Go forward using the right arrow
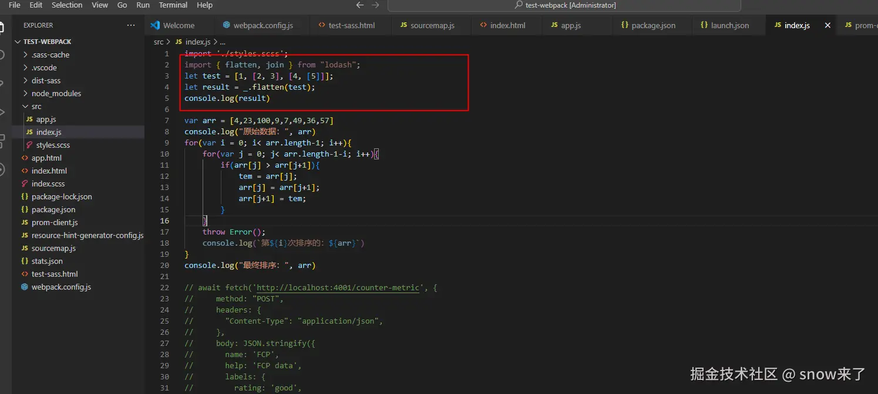The image size is (878, 394). [x=375, y=5]
